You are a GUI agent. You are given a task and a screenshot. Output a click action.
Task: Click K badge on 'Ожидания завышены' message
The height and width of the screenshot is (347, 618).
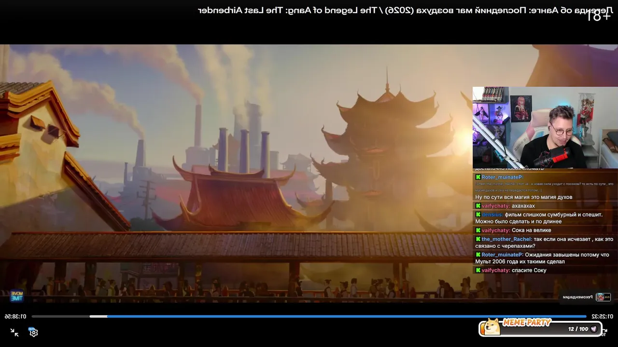tap(478, 254)
